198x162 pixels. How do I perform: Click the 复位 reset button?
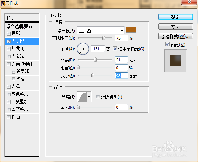tap(176, 26)
